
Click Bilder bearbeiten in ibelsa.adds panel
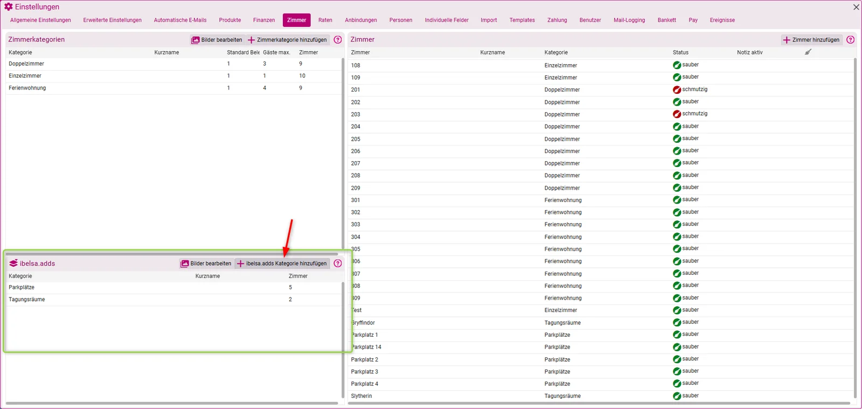[x=206, y=264]
